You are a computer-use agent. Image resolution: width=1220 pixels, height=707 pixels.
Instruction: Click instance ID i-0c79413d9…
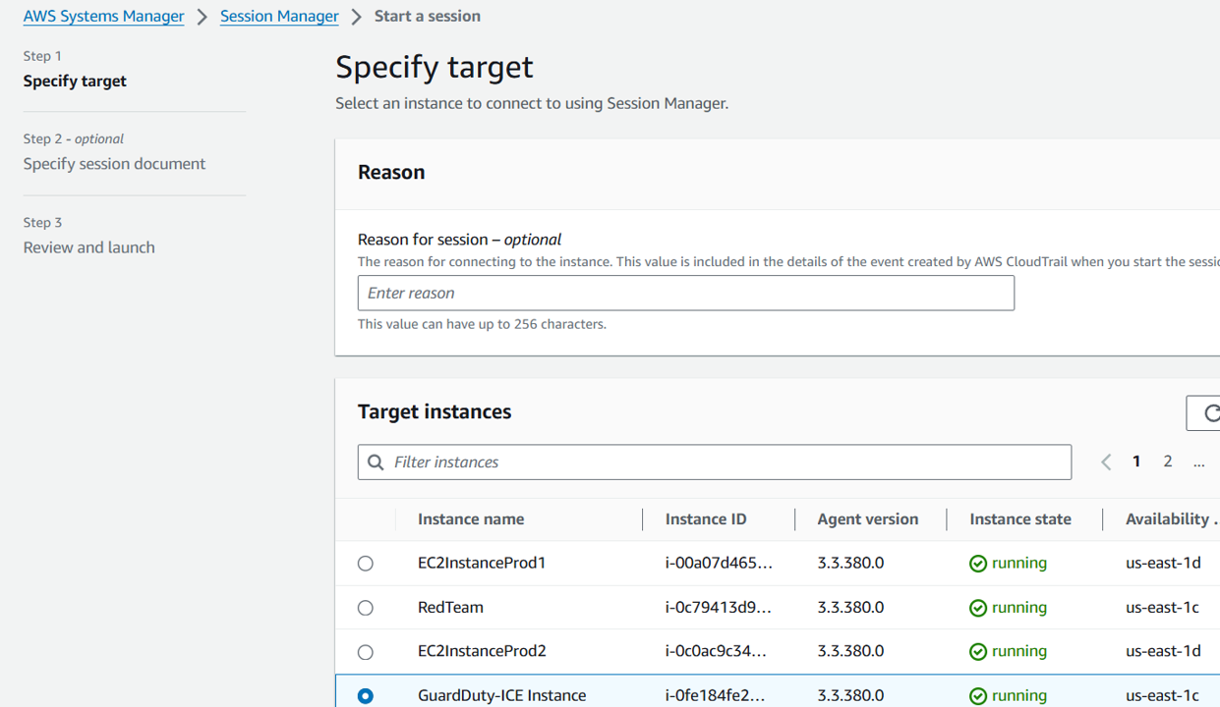719,607
